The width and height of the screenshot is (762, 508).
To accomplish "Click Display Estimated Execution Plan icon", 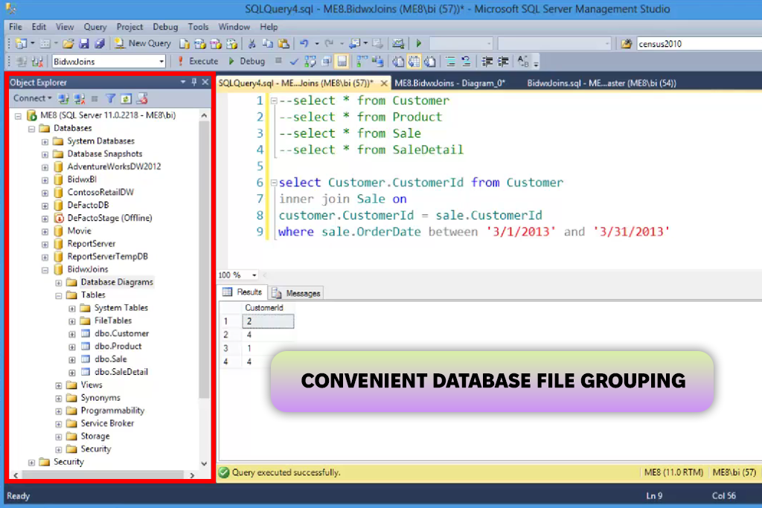I will point(310,62).
